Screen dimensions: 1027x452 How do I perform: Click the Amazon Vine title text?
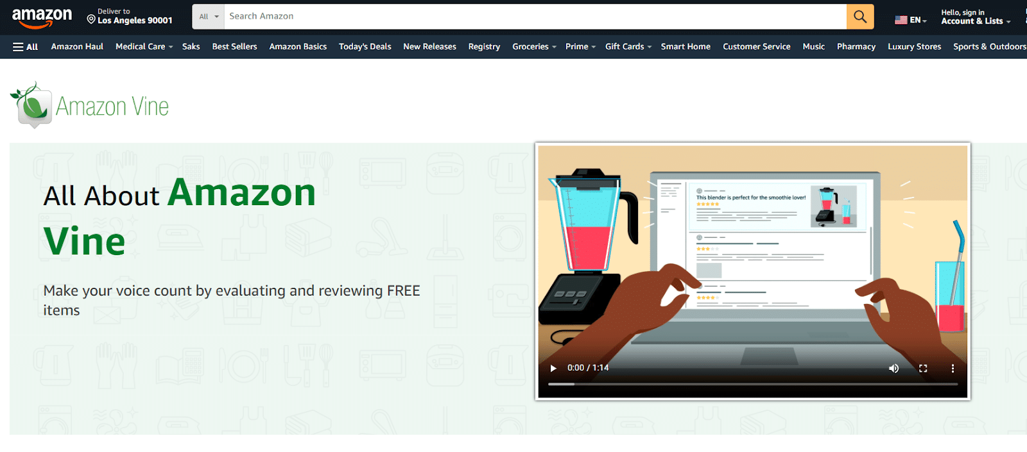point(112,106)
